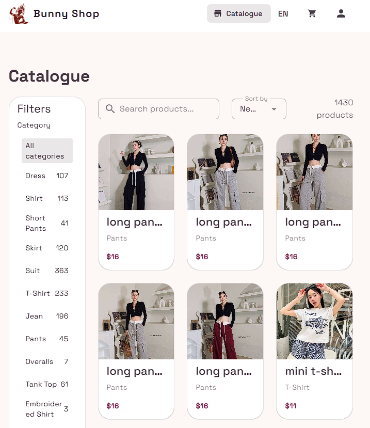Open the shopping cart
Screen dimensions: 370x428
pyautogui.click(x=312, y=14)
